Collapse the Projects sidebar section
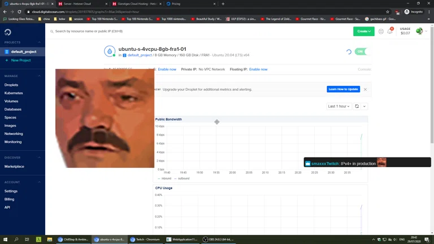434x244 pixels. coord(40,42)
